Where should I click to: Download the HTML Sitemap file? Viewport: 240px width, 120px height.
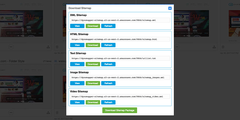[x=93, y=45]
